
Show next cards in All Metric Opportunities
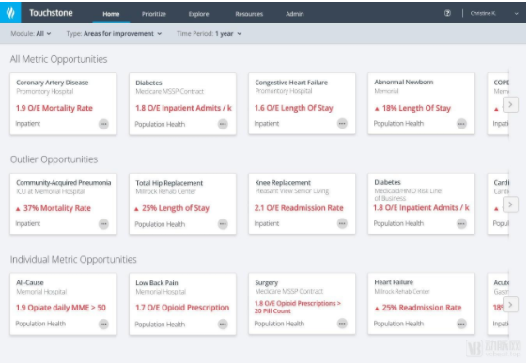point(510,104)
